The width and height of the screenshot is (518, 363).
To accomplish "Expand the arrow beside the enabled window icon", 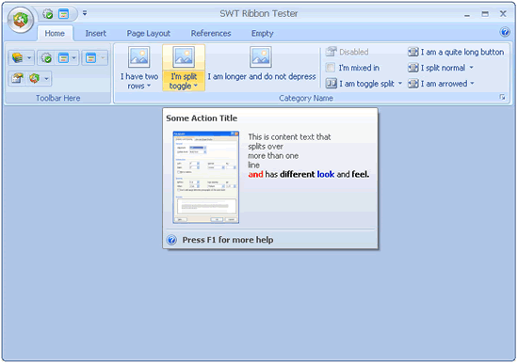I will click(74, 58).
